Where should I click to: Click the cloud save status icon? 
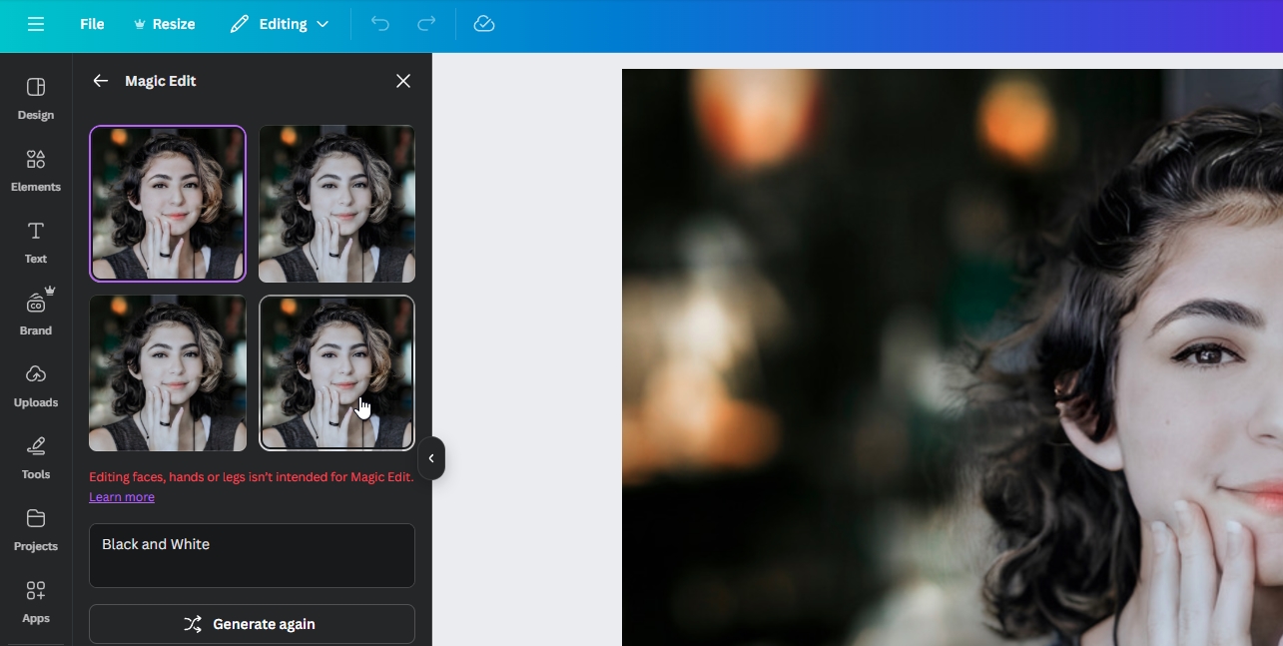(484, 23)
